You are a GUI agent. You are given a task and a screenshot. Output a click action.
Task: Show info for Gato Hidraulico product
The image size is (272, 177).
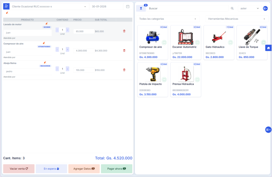[230, 43]
